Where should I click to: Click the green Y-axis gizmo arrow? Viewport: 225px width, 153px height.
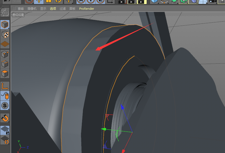[104, 129]
